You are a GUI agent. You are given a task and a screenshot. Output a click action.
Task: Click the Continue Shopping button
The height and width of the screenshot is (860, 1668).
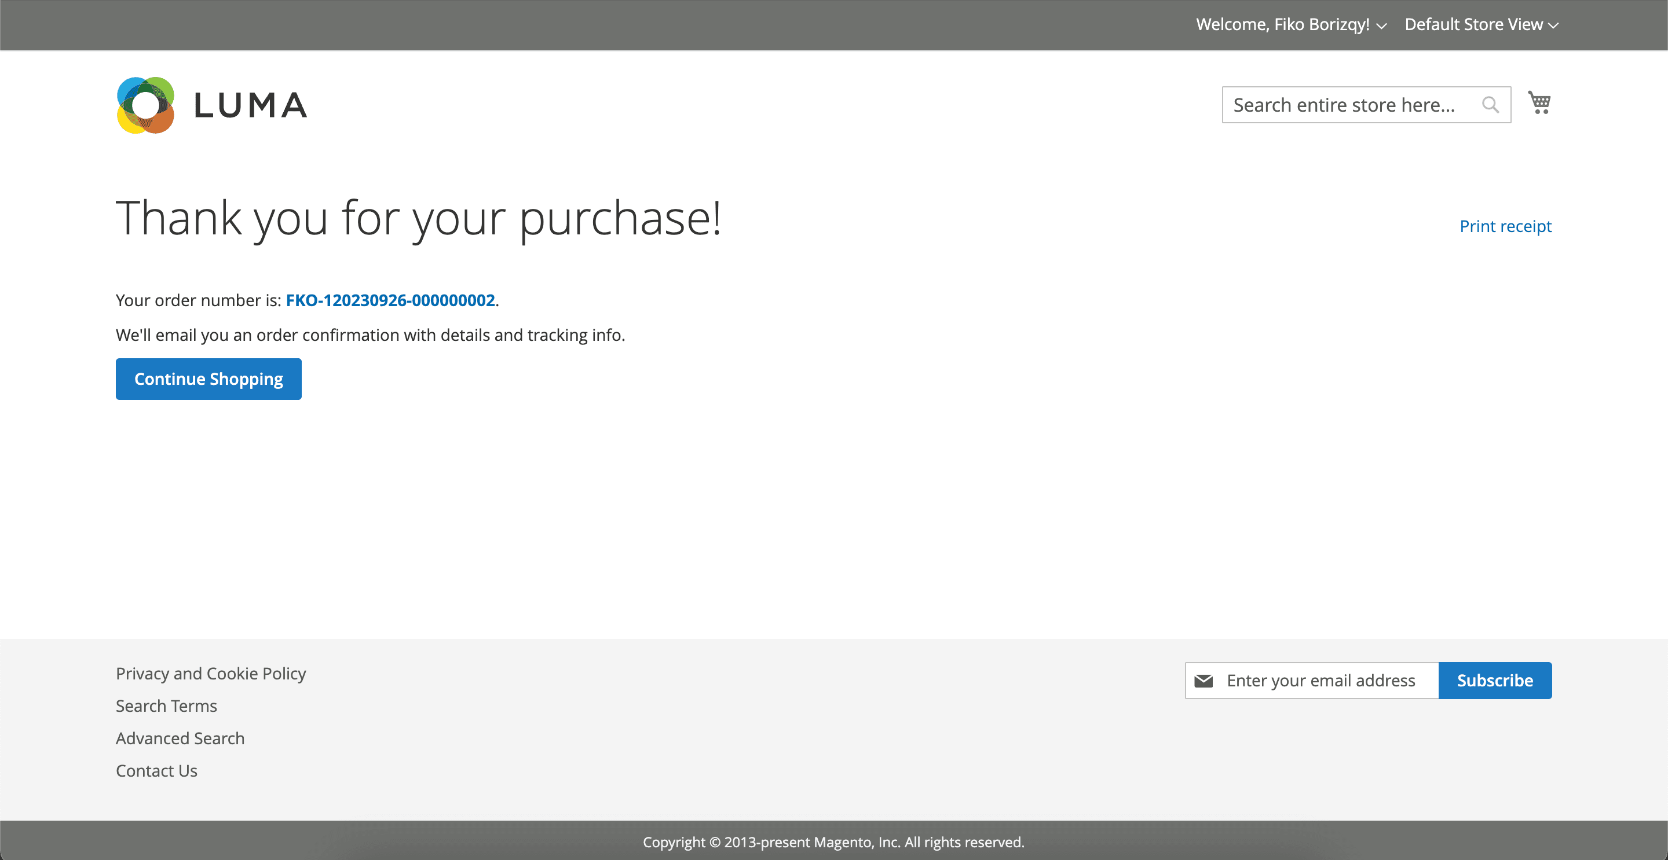tap(209, 379)
